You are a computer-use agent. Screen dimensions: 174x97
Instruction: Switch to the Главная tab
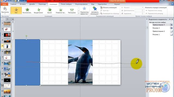point(13,4)
